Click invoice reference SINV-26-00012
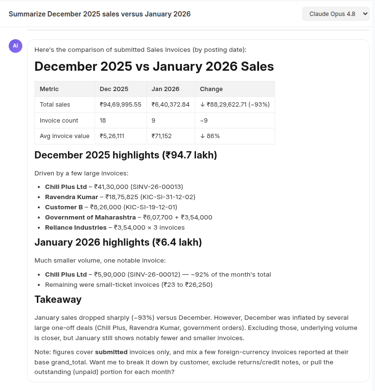This screenshot has width=375, height=391. [x=154, y=275]
